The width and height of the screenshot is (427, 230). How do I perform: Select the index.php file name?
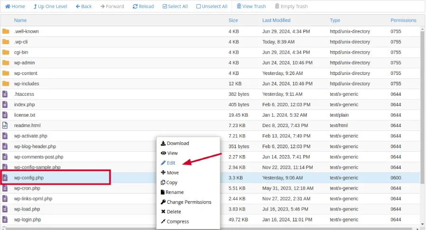click(24, 104)
